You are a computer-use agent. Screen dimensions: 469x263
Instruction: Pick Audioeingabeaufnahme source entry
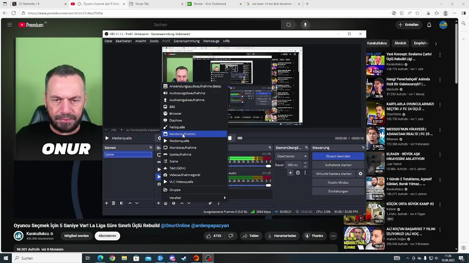195,100
